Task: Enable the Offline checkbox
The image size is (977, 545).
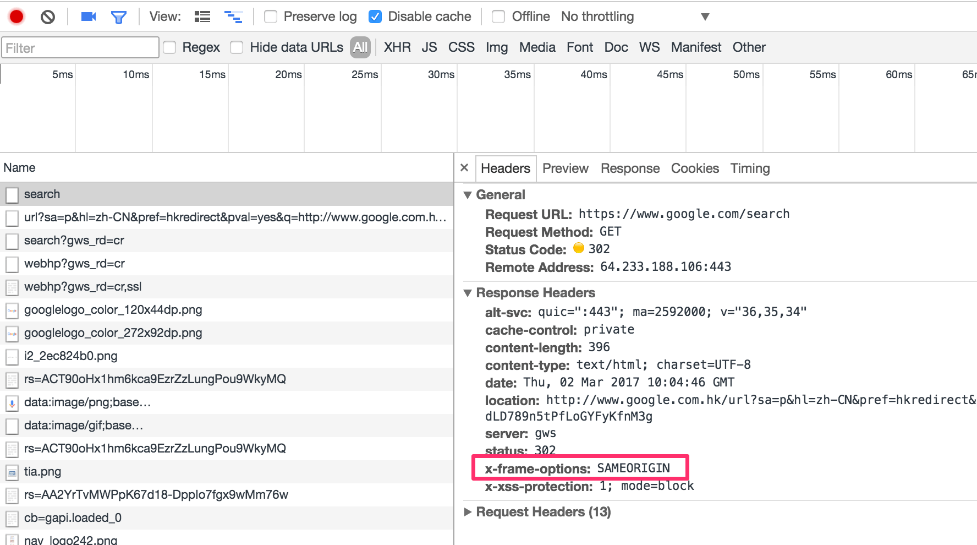Action: coord(498,17)
